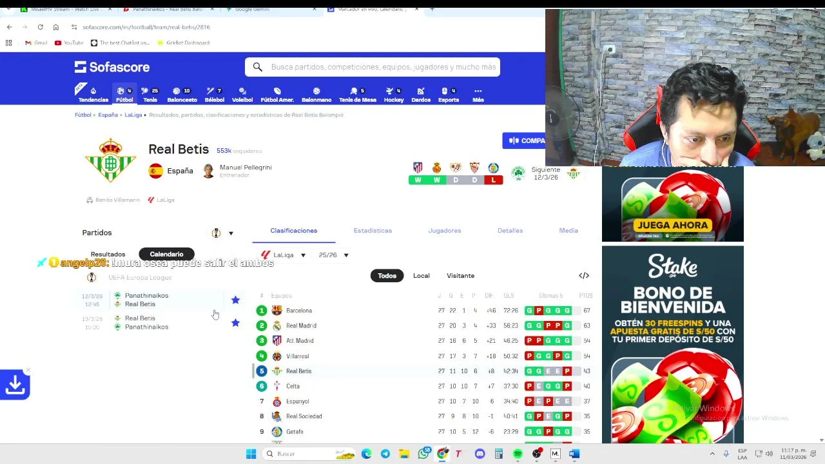The width and height of the screenshot is (825, 464).
Task: Open the Hockey sport section
Action: click(394, 95)
